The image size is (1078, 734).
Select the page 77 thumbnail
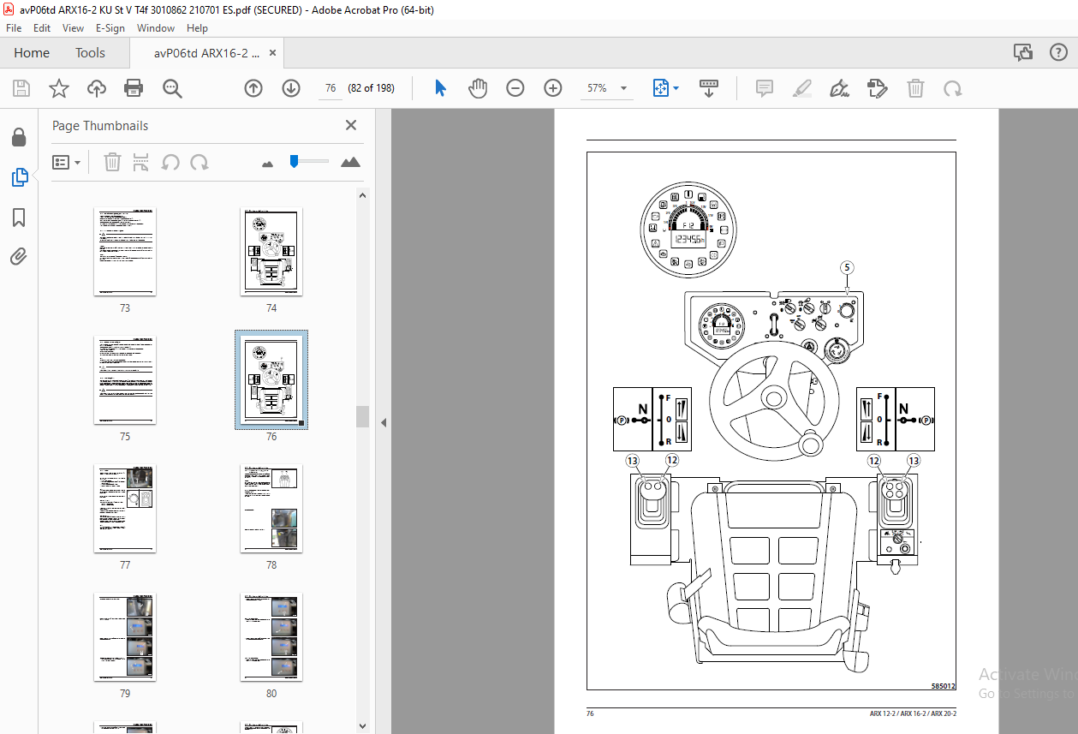(125, 508)
